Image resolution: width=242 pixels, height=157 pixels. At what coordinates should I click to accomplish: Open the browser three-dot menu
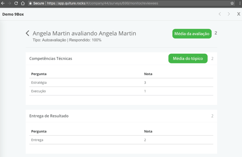point(239,3)
